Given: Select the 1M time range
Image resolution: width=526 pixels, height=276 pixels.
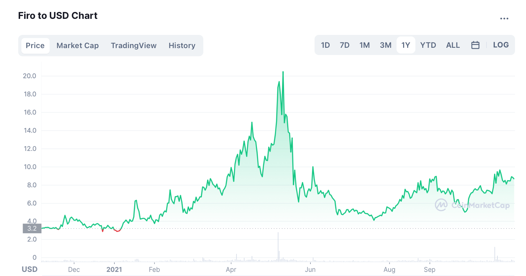Looking at the screenshot, I should pos(364,45).
